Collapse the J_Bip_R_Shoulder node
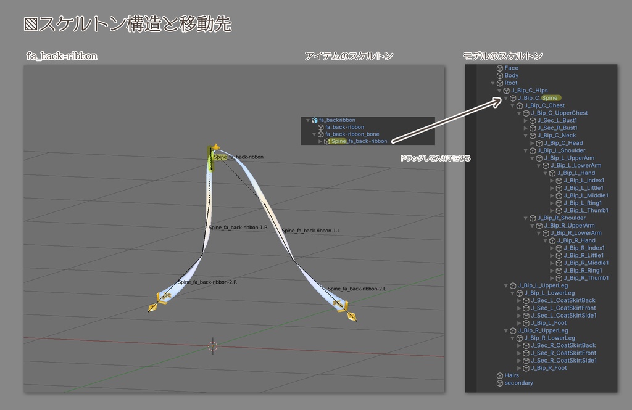The image size is (632, 410). pos(526,218)
